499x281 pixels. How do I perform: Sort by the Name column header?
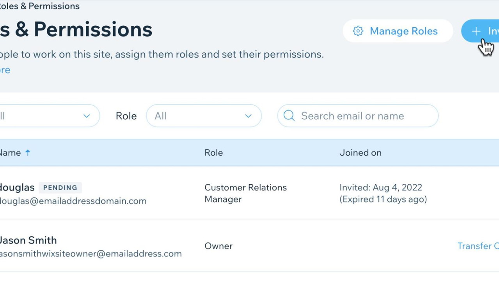tap(11, 153)
